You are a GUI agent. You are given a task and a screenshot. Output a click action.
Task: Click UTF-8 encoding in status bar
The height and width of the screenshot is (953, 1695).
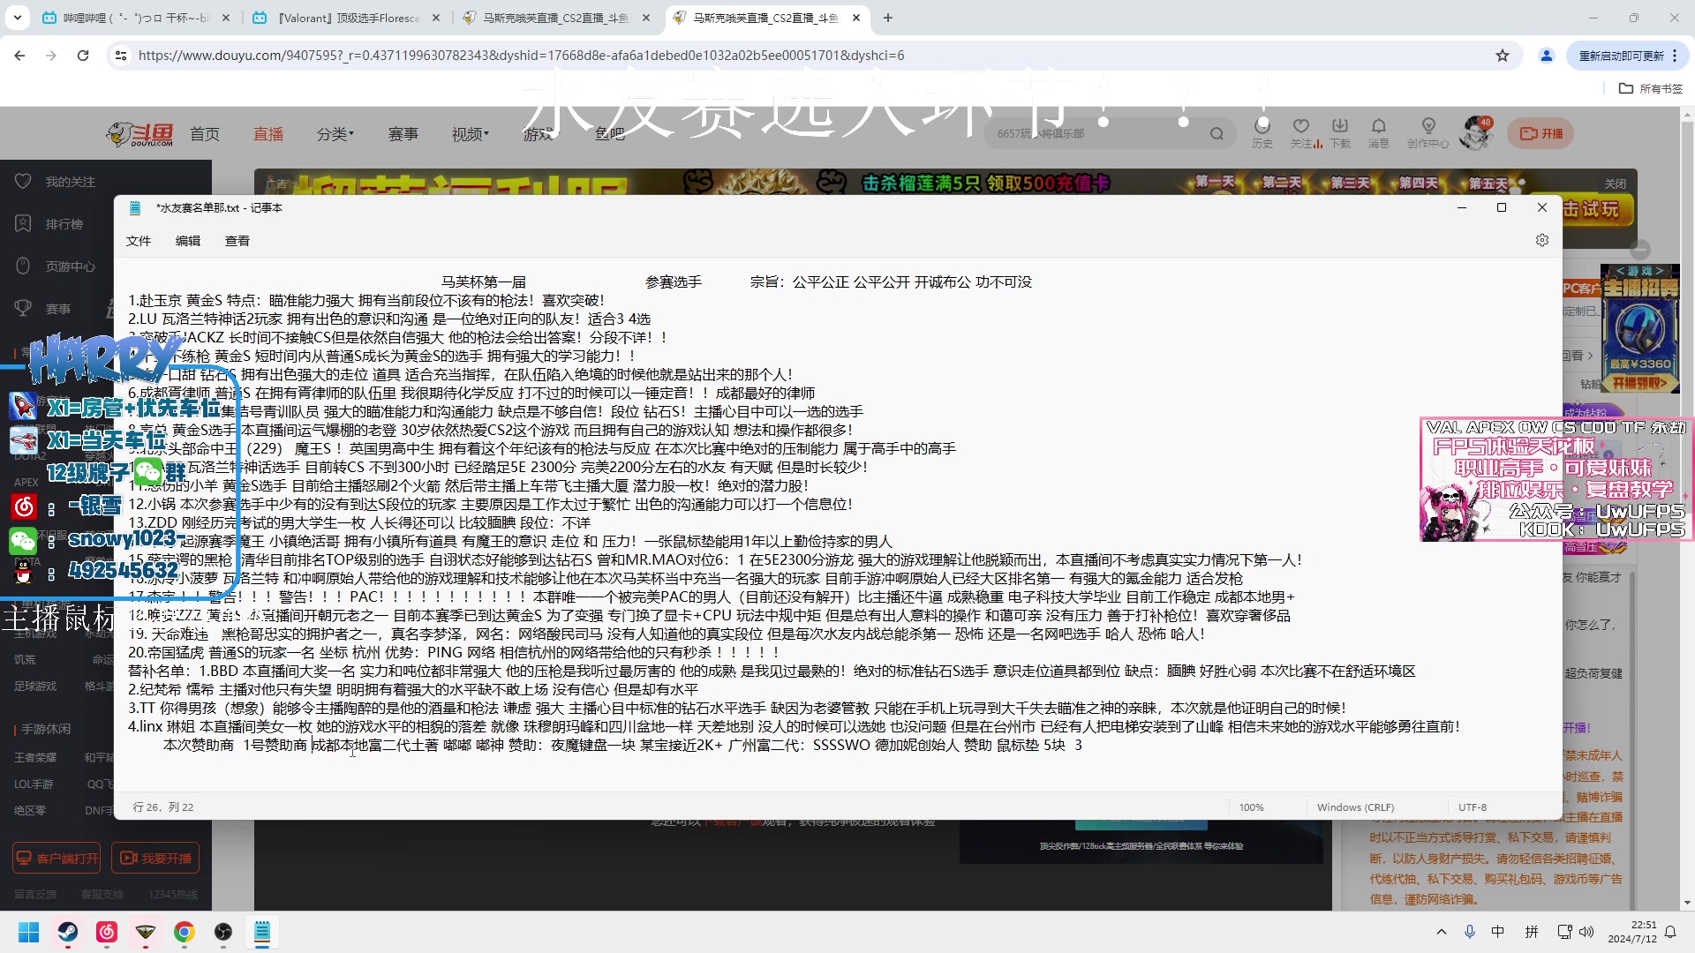click(1473, 807)
